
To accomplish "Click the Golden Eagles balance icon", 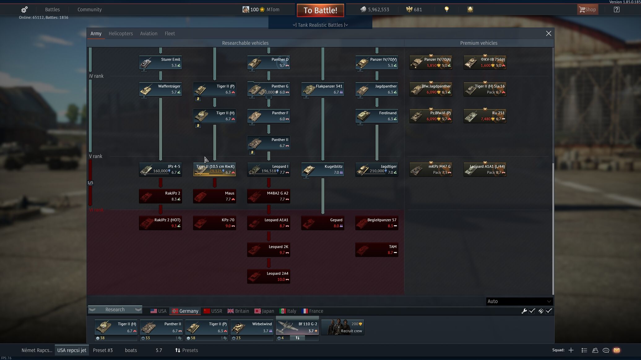I will click(409, 10).
